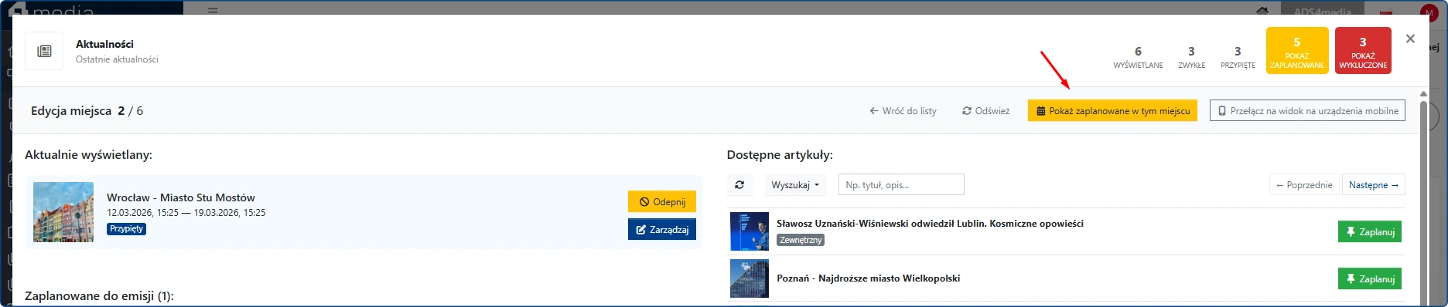1448x307 pixels.
Task: Click the Poznań - Najdroższe miasto Wielkopolski title
Action: [869, 278]
